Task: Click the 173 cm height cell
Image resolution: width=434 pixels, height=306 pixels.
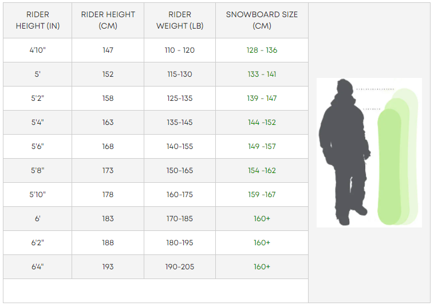Action: click(108, 171)
